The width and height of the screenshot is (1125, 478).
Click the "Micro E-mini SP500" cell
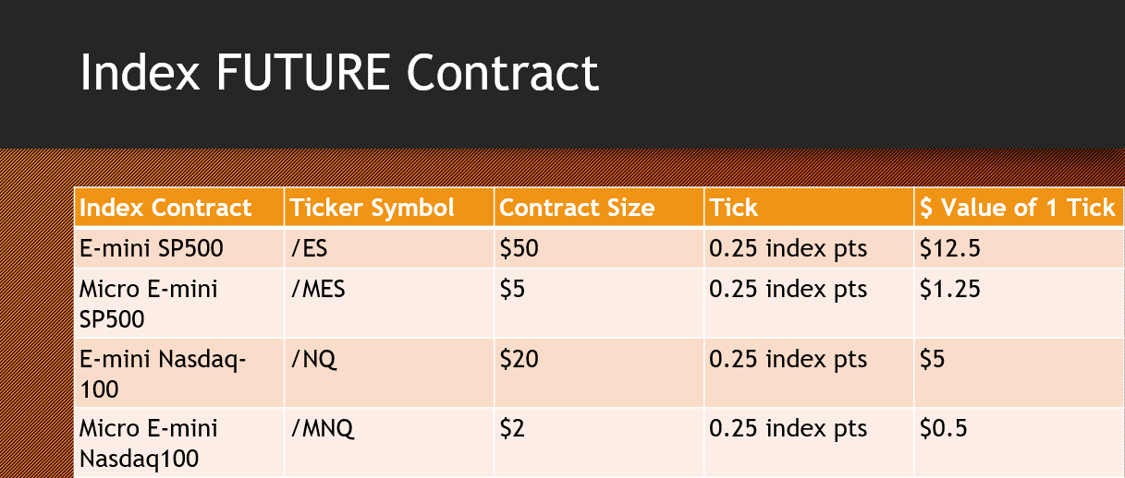tap(149, 303)
